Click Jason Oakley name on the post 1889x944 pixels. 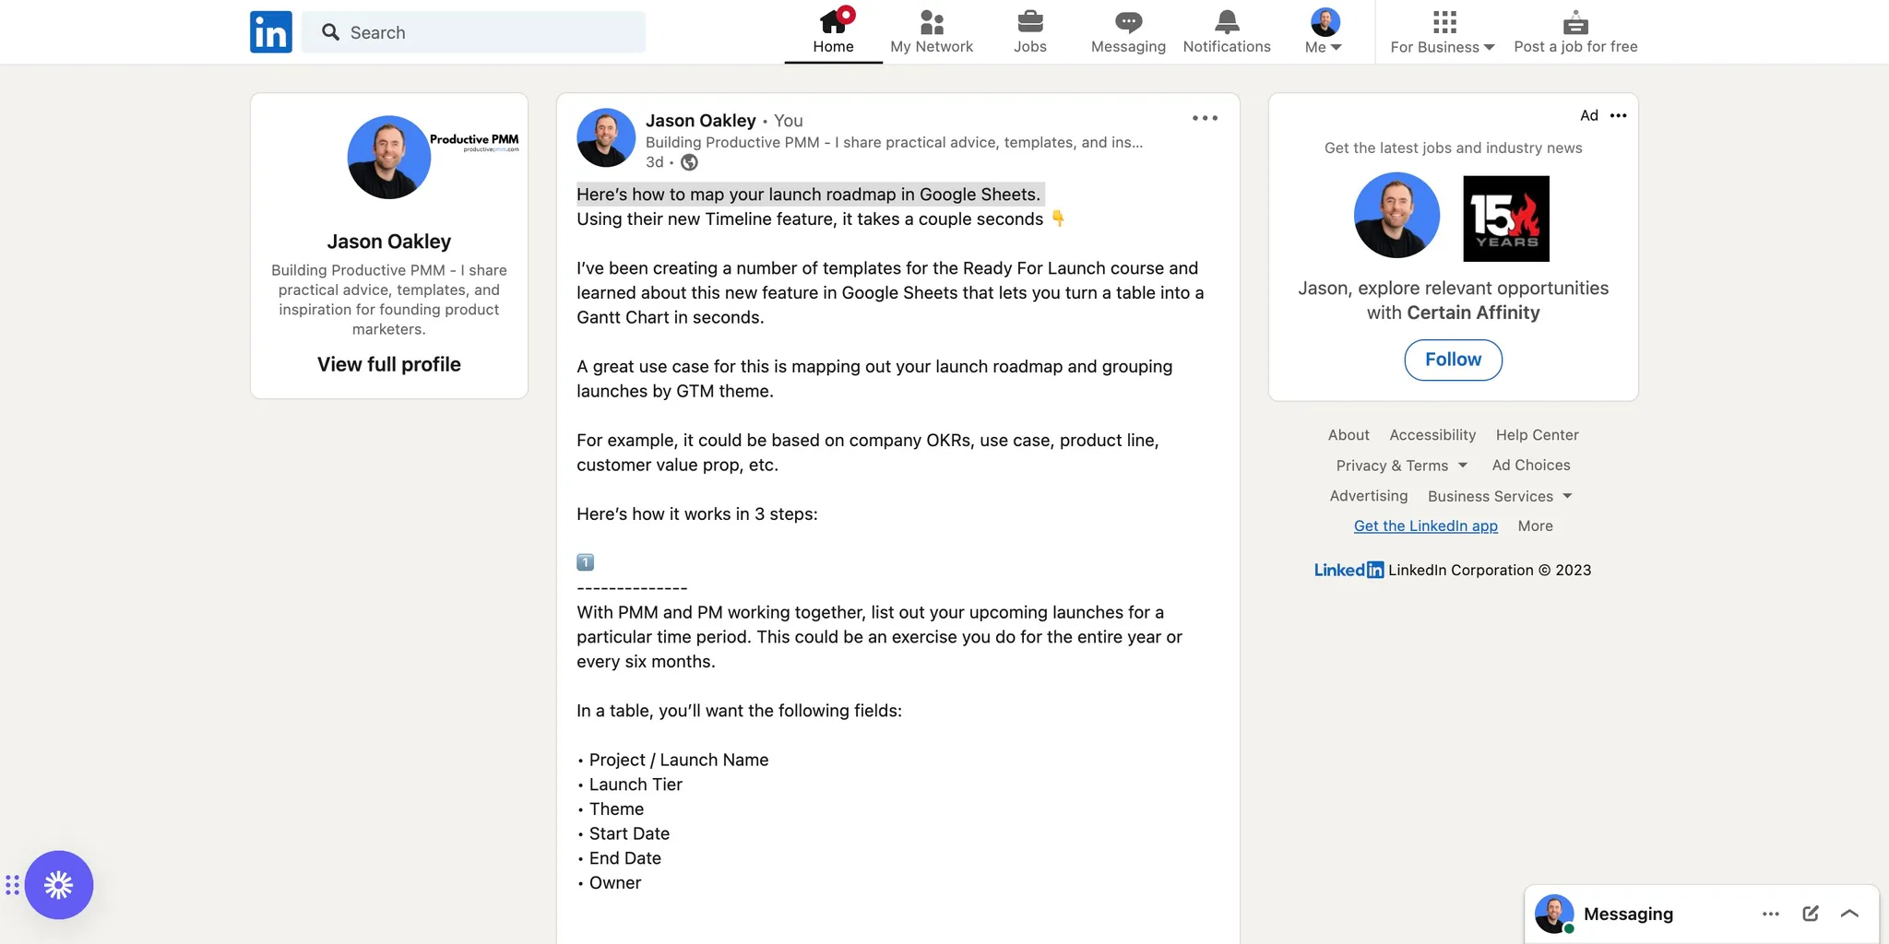point(701,121)
